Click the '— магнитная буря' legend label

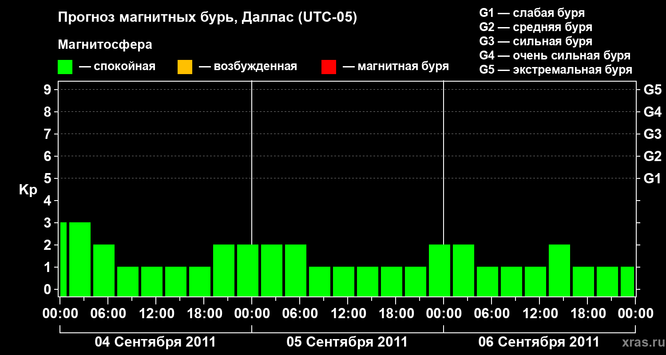tap(396, 67)
